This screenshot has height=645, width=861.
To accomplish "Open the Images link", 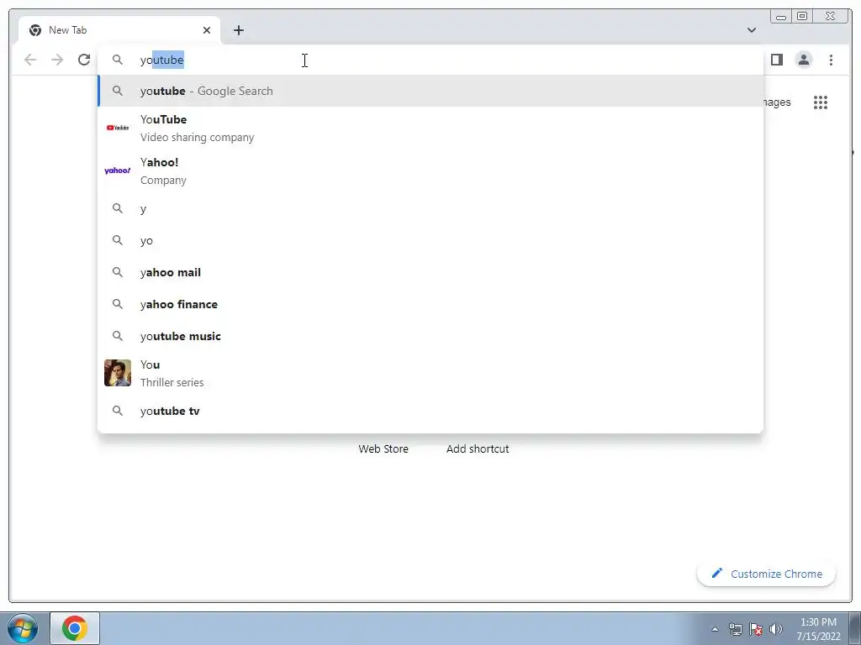I will [x=778, y=102].
